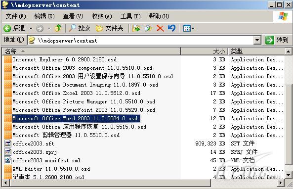Select Office Word 2003 osd file icon
The height and width of the screenshot is (189, 293).
pyautogui.click(x=8, y=118)
